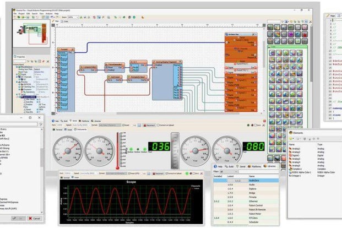The image size is (342, 228).
Task: Select the Analog1 element row
Action: click(315, 149)
